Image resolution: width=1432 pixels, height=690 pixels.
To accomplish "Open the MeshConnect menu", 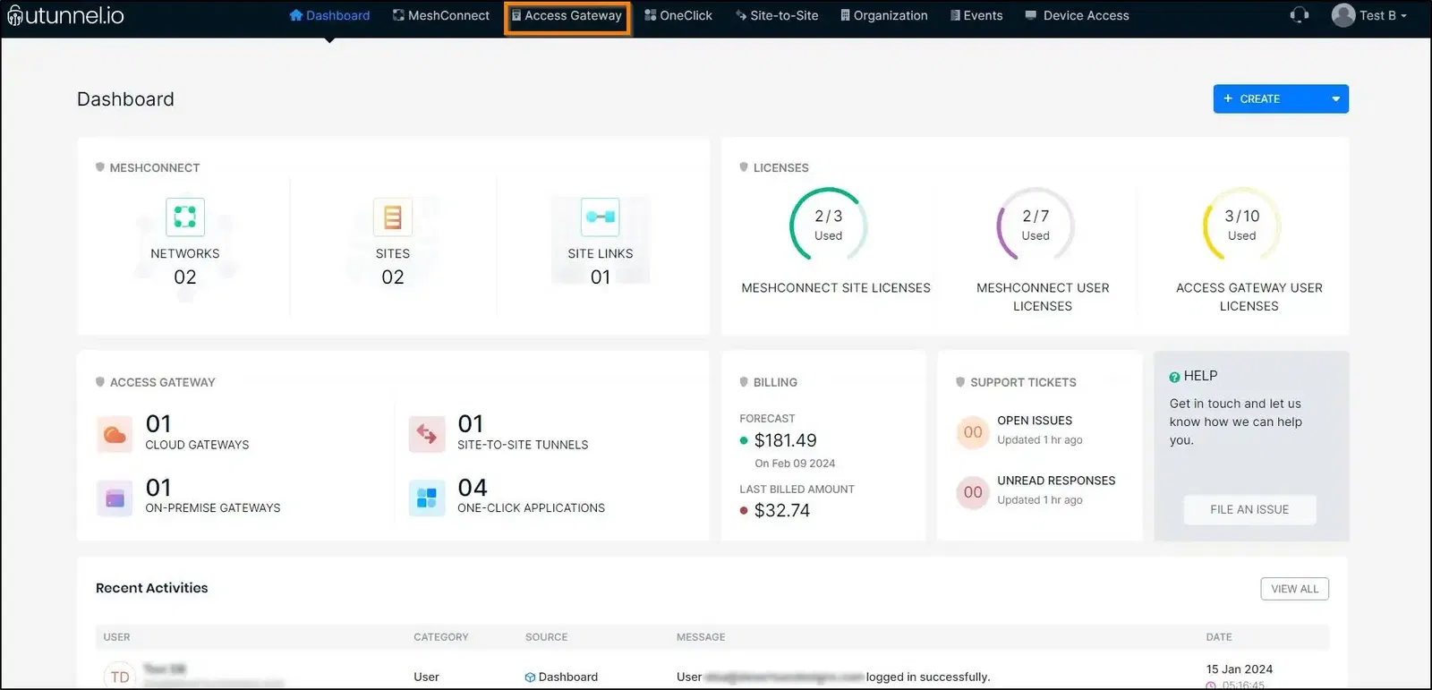I will coord(441,15).
